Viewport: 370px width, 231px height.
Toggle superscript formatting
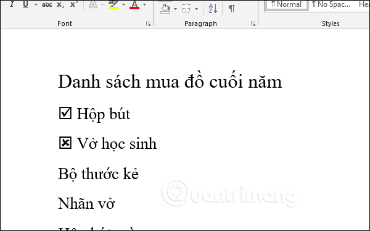[74, 4]
